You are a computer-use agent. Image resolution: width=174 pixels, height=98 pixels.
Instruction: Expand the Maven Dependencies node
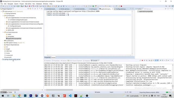(3, 45)
